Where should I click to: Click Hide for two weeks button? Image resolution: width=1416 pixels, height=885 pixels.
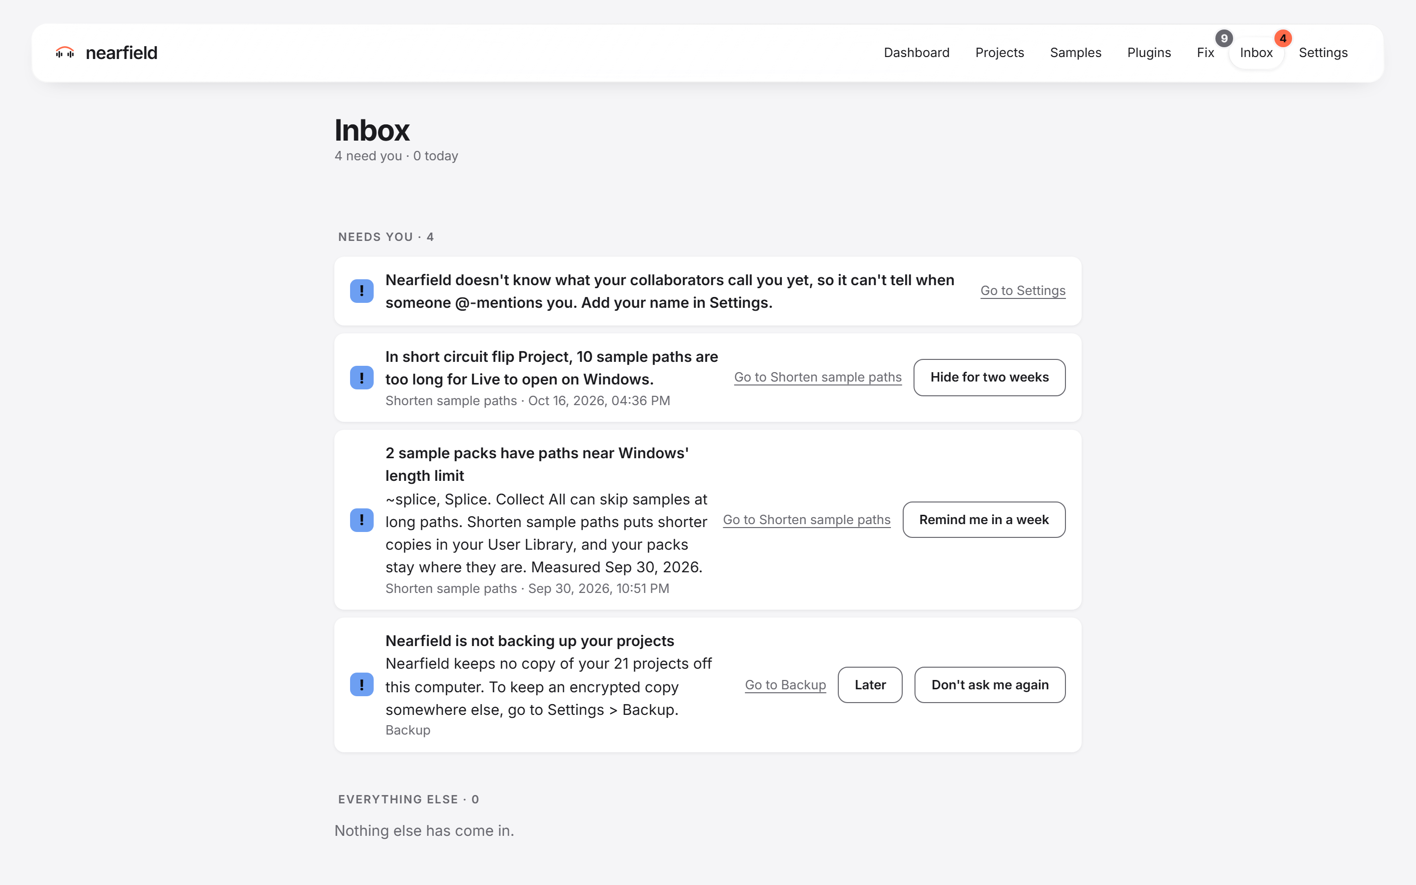(x=989, y=378)
